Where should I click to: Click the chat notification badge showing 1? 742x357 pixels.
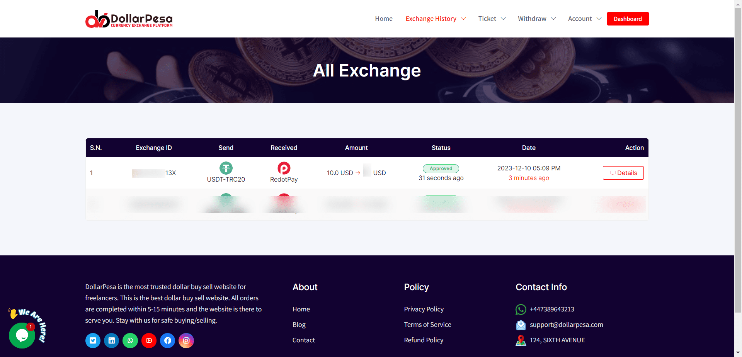(31, 327)
